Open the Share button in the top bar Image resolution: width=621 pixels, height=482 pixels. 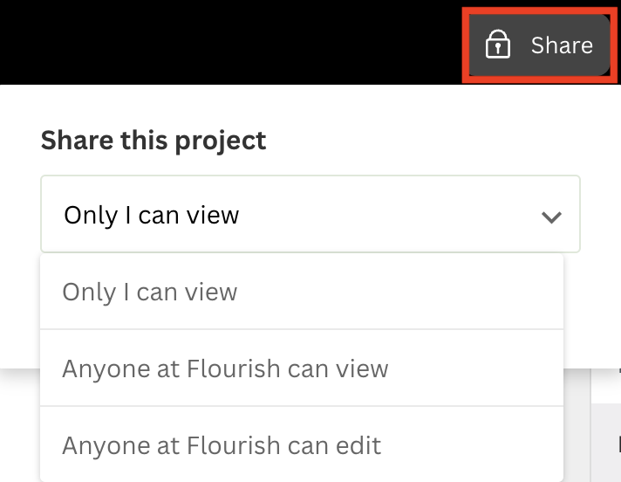(x=539, y=45)
